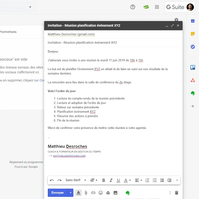This screenshot has height=199, width=199.
Task: Toggle underline formatting
Action: (118, 180)
